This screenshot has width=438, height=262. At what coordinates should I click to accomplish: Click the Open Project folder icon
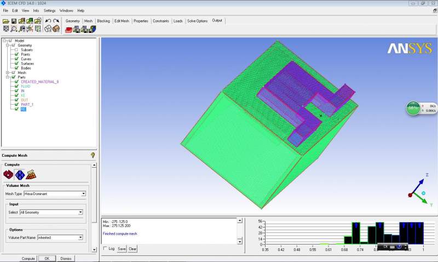point(6,21)
